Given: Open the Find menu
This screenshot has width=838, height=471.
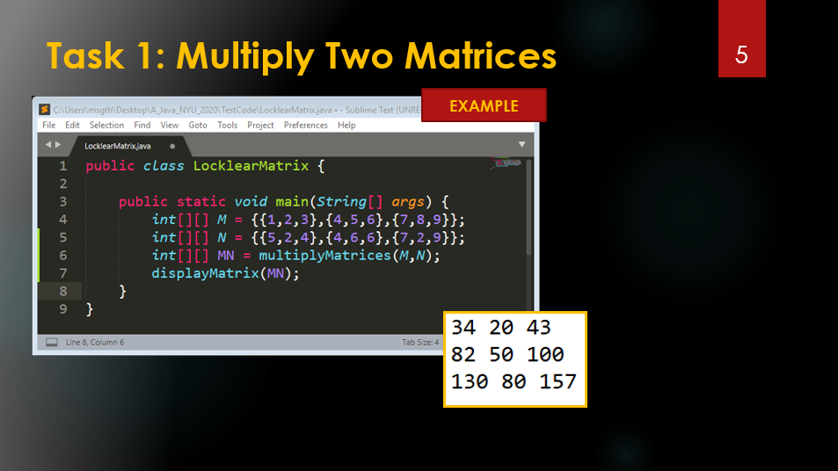Looking at the screenshot, I should [x=142, y=125].
